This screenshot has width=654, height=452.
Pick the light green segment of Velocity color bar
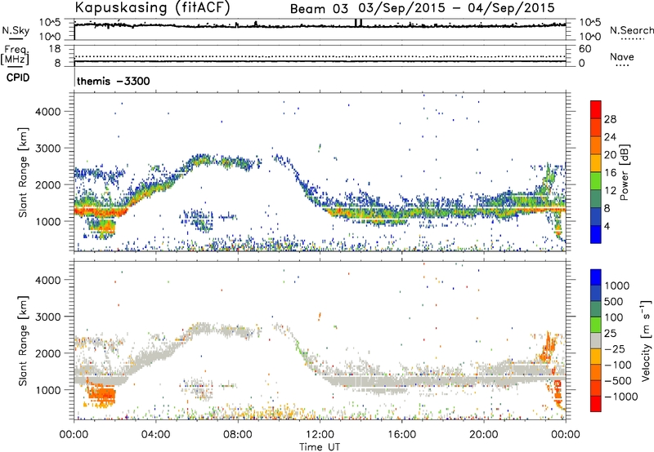[596, 325]
